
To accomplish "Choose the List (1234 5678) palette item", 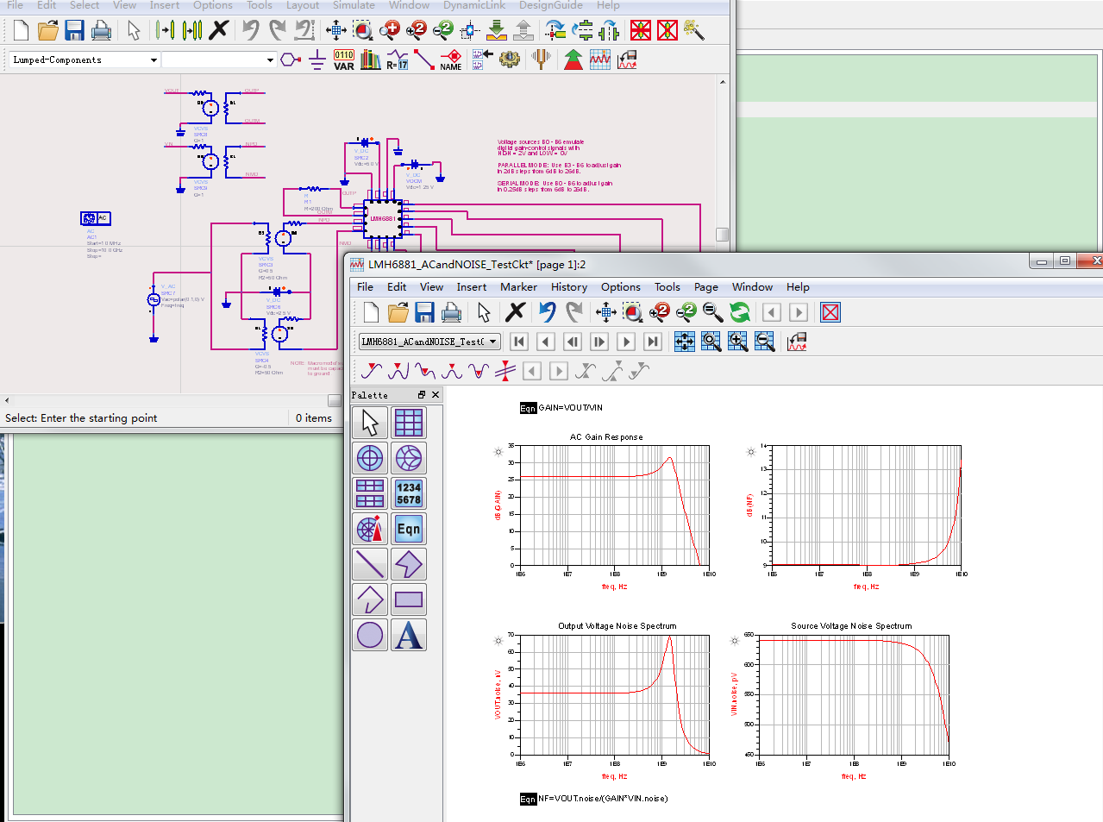I will tap(409, 493).
